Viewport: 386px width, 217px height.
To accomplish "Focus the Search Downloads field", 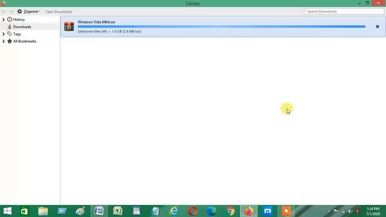I will tap(342, 11).
